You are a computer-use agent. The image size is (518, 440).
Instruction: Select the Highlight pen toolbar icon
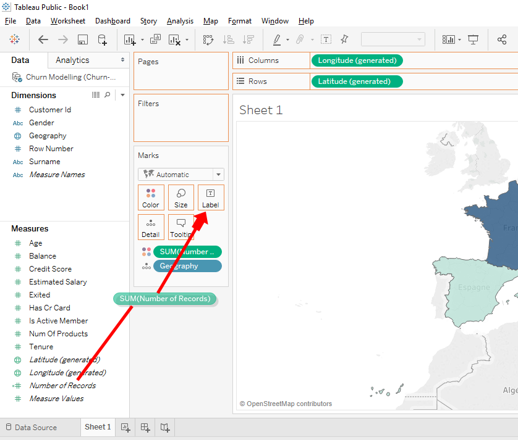click(278, 39)
